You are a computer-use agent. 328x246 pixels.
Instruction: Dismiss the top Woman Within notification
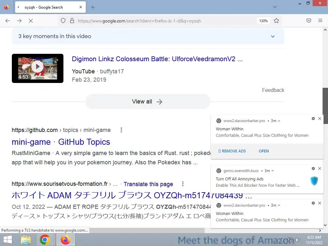click(x=320, y=119)
